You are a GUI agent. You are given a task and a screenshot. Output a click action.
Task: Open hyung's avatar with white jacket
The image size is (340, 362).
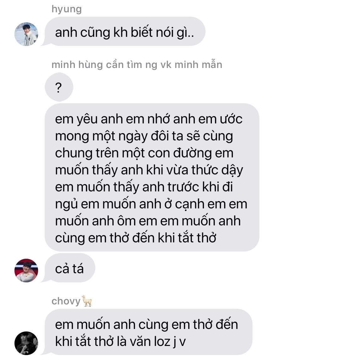click(26, 34)
